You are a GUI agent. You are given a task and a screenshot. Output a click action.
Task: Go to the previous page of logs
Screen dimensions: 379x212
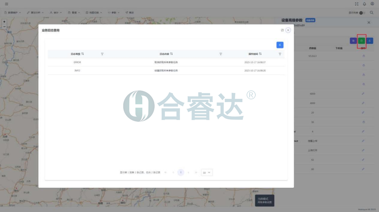pos(173,172)
